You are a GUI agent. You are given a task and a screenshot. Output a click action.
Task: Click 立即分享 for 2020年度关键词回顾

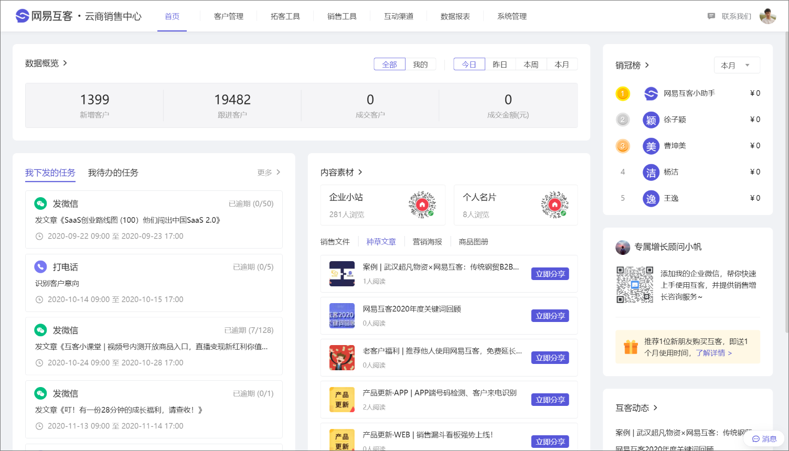(x=550, y=316)
